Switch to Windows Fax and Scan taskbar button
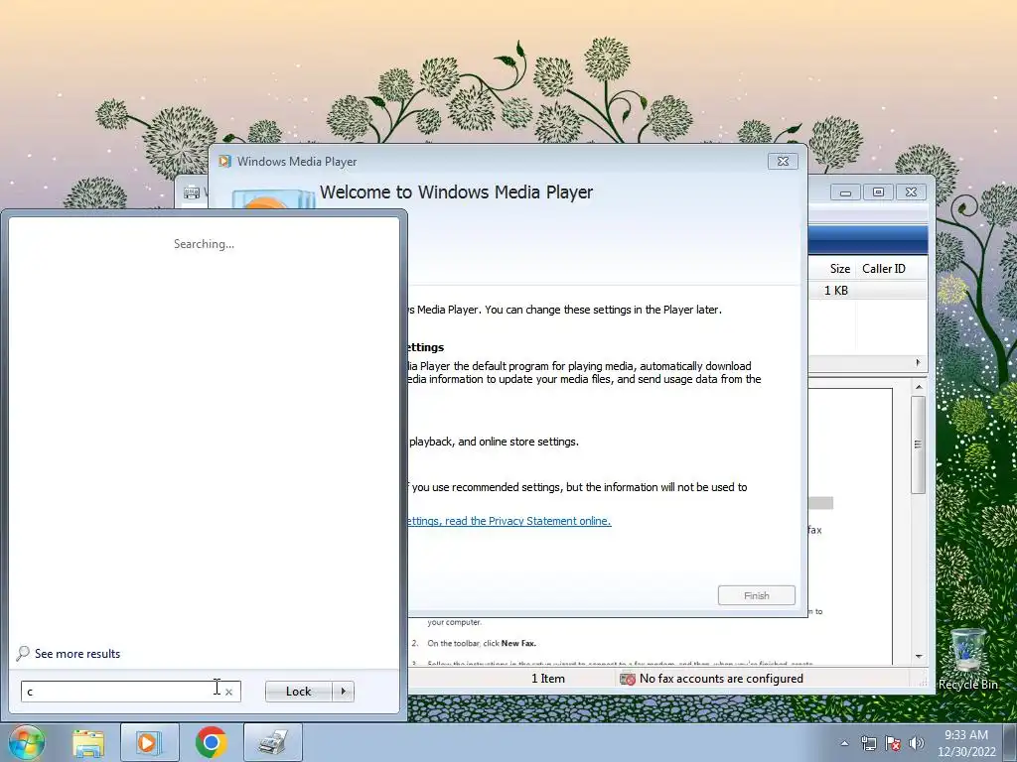1017x762 pixels. (x=273, y=742)
